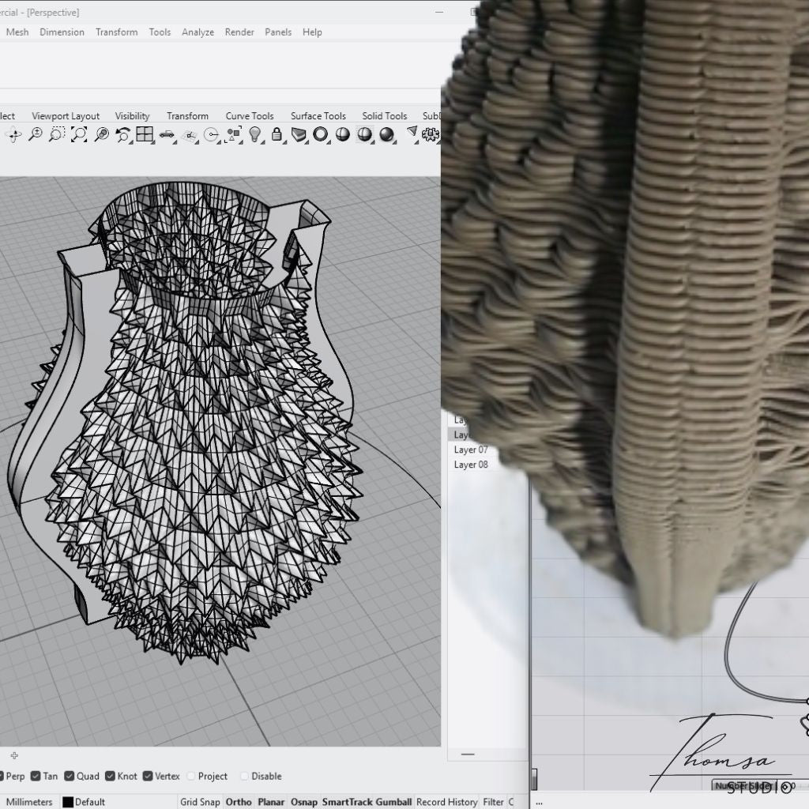The image size is (809, 809).
Task: Toggle Grid Snap in status bar
Action: pyautogui.click(x=200, y=802)
